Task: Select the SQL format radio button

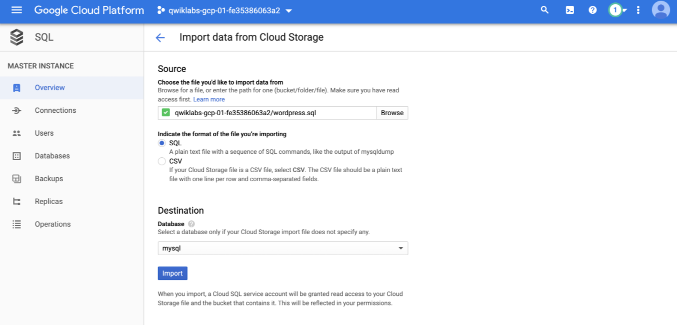Action: (x=162, y=143)
